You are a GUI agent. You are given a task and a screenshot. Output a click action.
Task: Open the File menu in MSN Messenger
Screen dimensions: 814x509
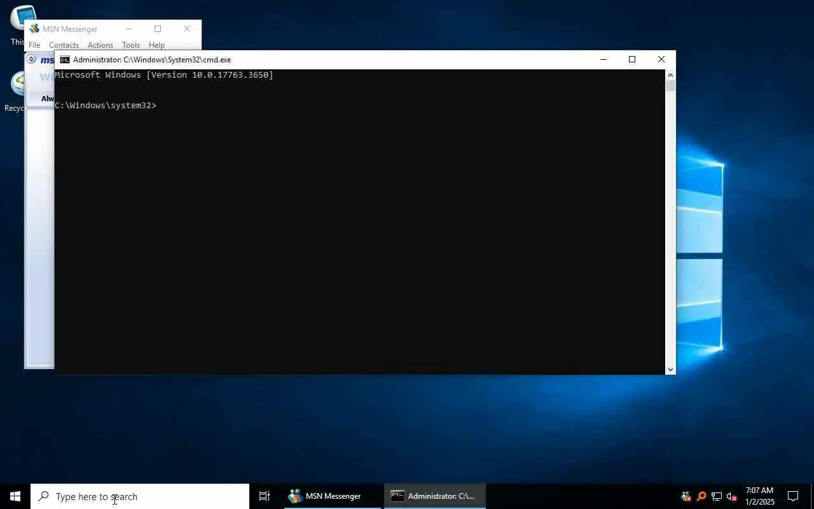tap(34, 45)
